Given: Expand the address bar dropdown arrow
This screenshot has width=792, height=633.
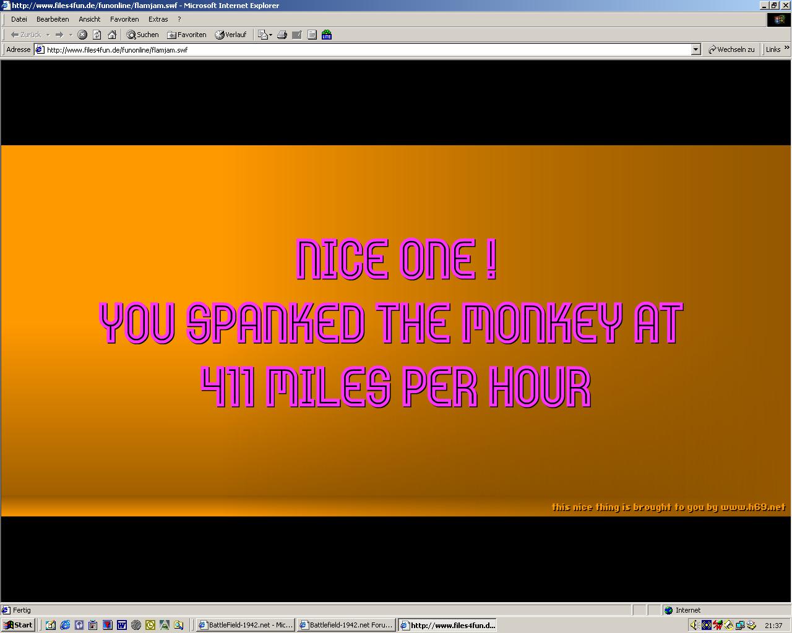Looking at the screenshot, I should pos(695,49).
